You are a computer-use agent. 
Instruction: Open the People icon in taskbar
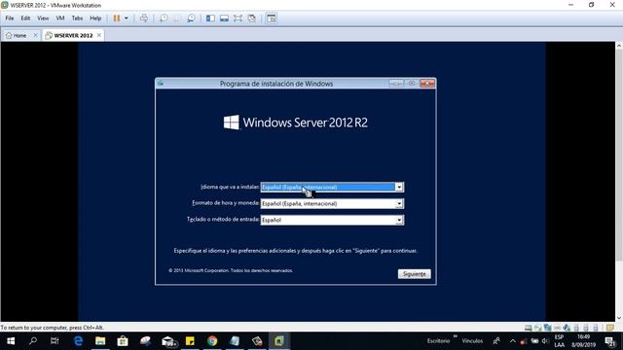coord(496,341)
